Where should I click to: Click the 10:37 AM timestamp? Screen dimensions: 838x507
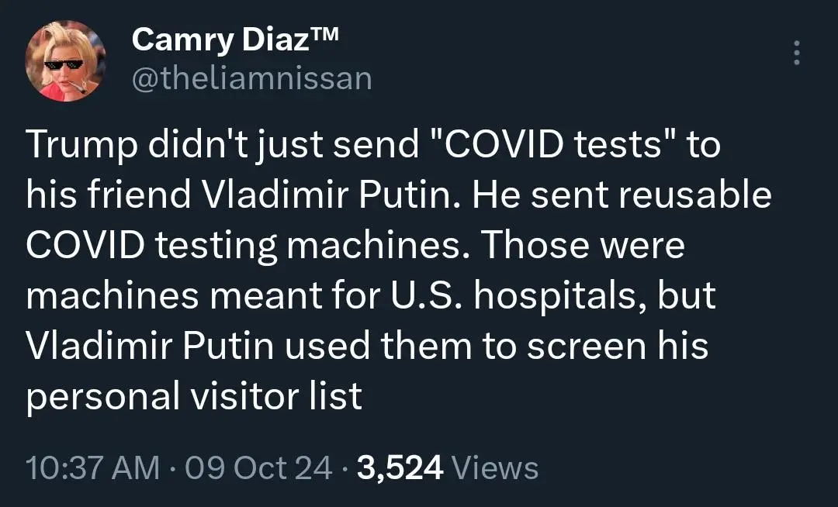(x=92, y=467)
